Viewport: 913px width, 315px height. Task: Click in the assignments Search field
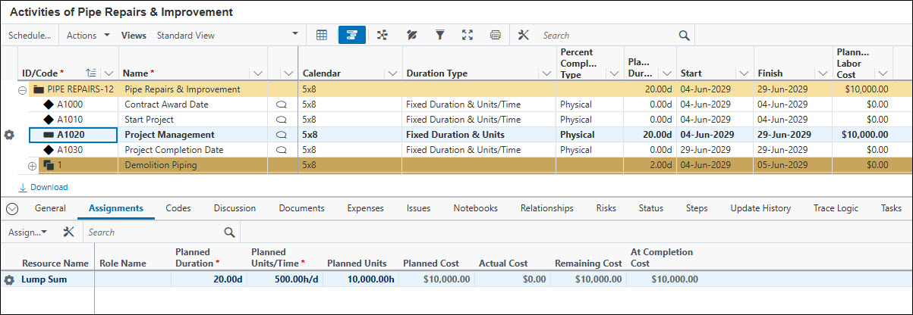tap(153, 232)
